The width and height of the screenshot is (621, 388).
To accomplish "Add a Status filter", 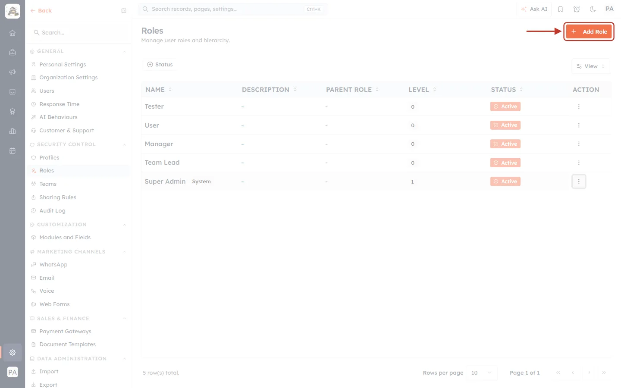I will point(160,65).
